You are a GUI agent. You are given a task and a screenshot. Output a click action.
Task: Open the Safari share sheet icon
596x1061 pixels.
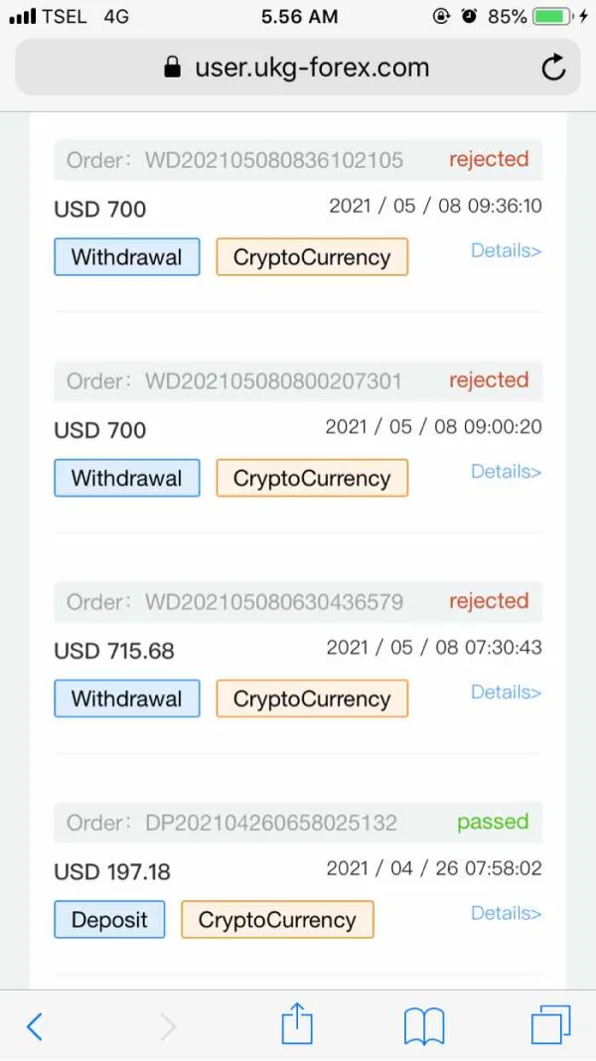297,1023
